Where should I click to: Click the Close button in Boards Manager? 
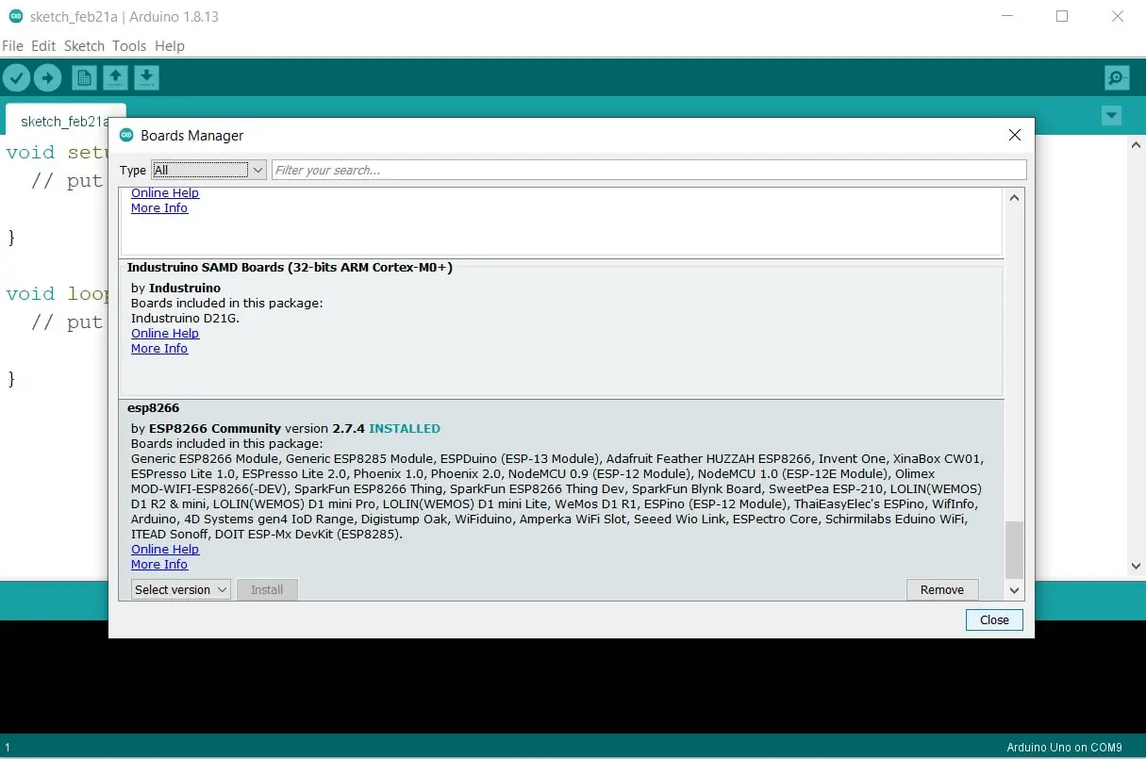(994, 619)
